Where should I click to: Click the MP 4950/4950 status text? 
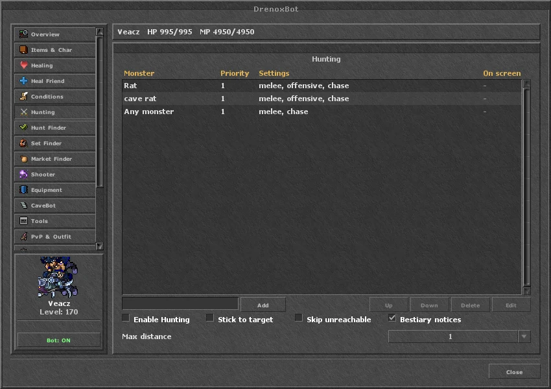(x=227, y=32)
